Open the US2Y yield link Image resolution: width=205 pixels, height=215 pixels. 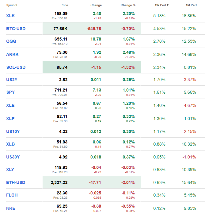(12, 80)
